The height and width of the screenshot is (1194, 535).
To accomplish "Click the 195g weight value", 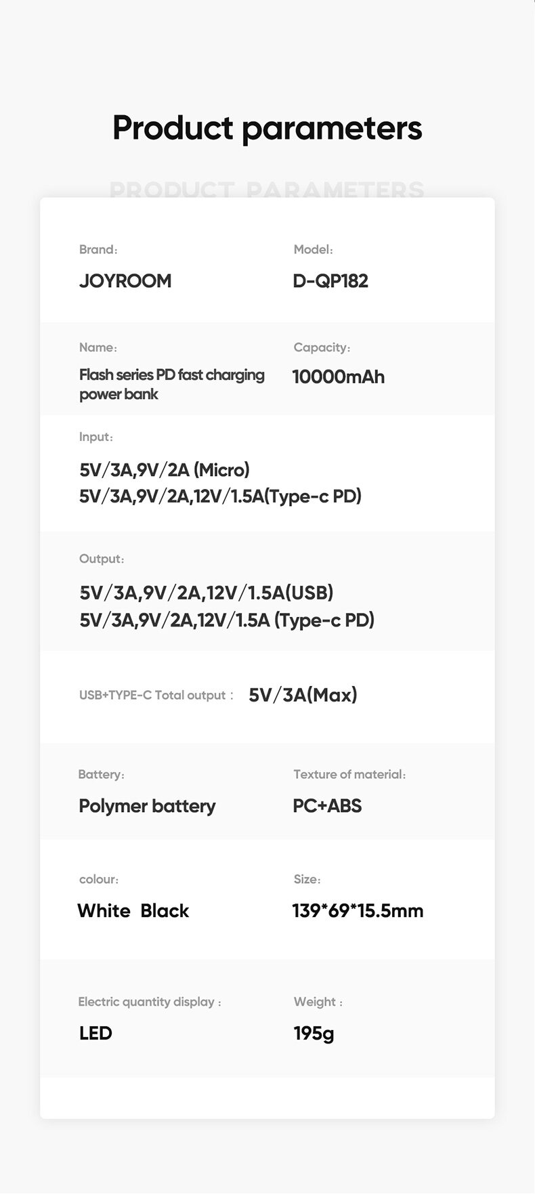I will tap(314, 1033).
